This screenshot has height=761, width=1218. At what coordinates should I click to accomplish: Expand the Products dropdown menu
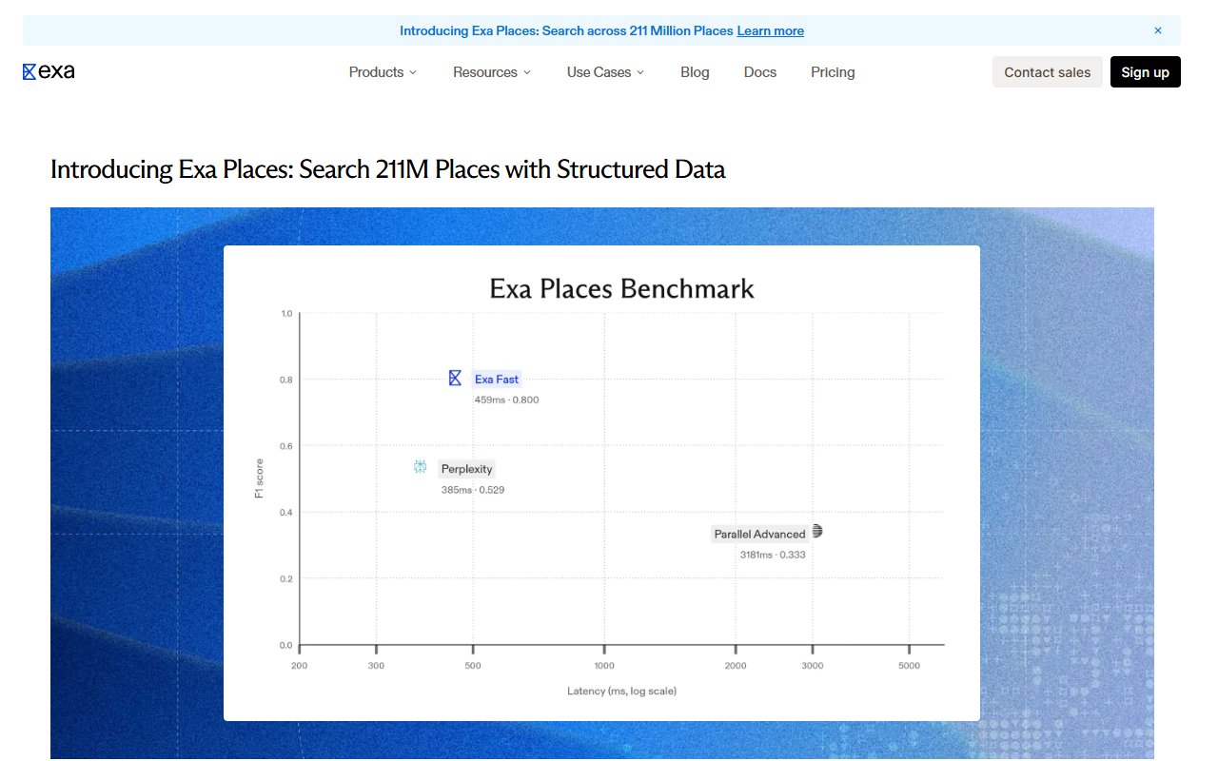(x=383, y=72)
